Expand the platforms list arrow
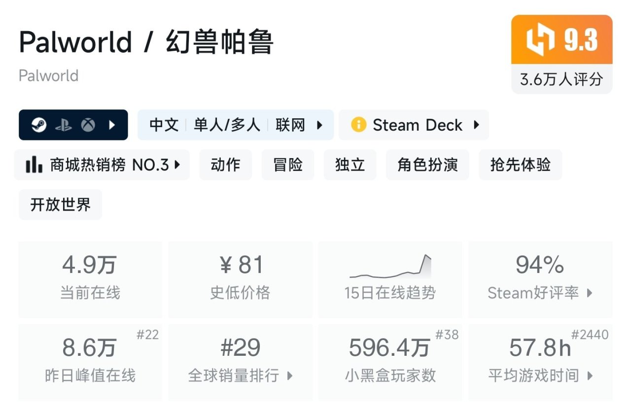Viewport: 631px width, 411px height. (112, 125)
